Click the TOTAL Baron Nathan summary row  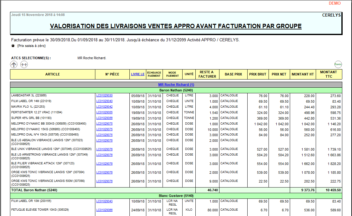click(34, 190)
